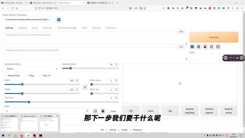Click the translate page icon in address bar

click(x=141, y=8)
